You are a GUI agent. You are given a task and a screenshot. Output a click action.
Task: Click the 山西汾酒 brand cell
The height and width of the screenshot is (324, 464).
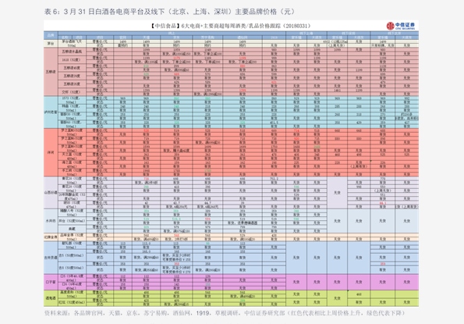pyautogui.click(x=51, y=193)
